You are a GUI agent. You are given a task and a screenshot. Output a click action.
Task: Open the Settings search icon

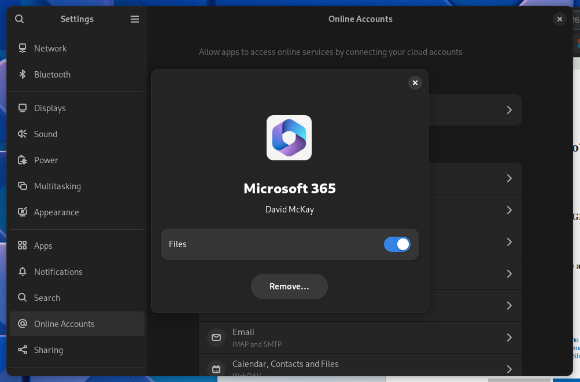coord(19,19)
